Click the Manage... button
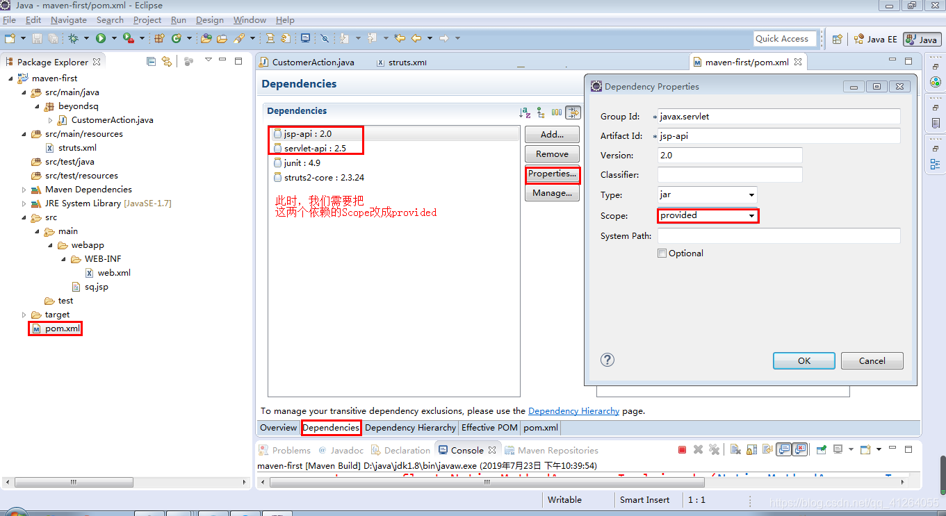Screen dimensions: 946x516 point(552,193)
